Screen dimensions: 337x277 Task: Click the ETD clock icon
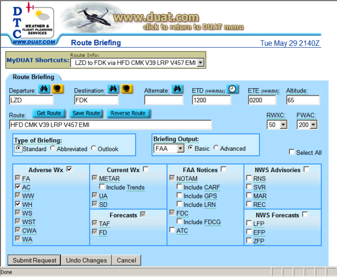click(x=232, y=89)
